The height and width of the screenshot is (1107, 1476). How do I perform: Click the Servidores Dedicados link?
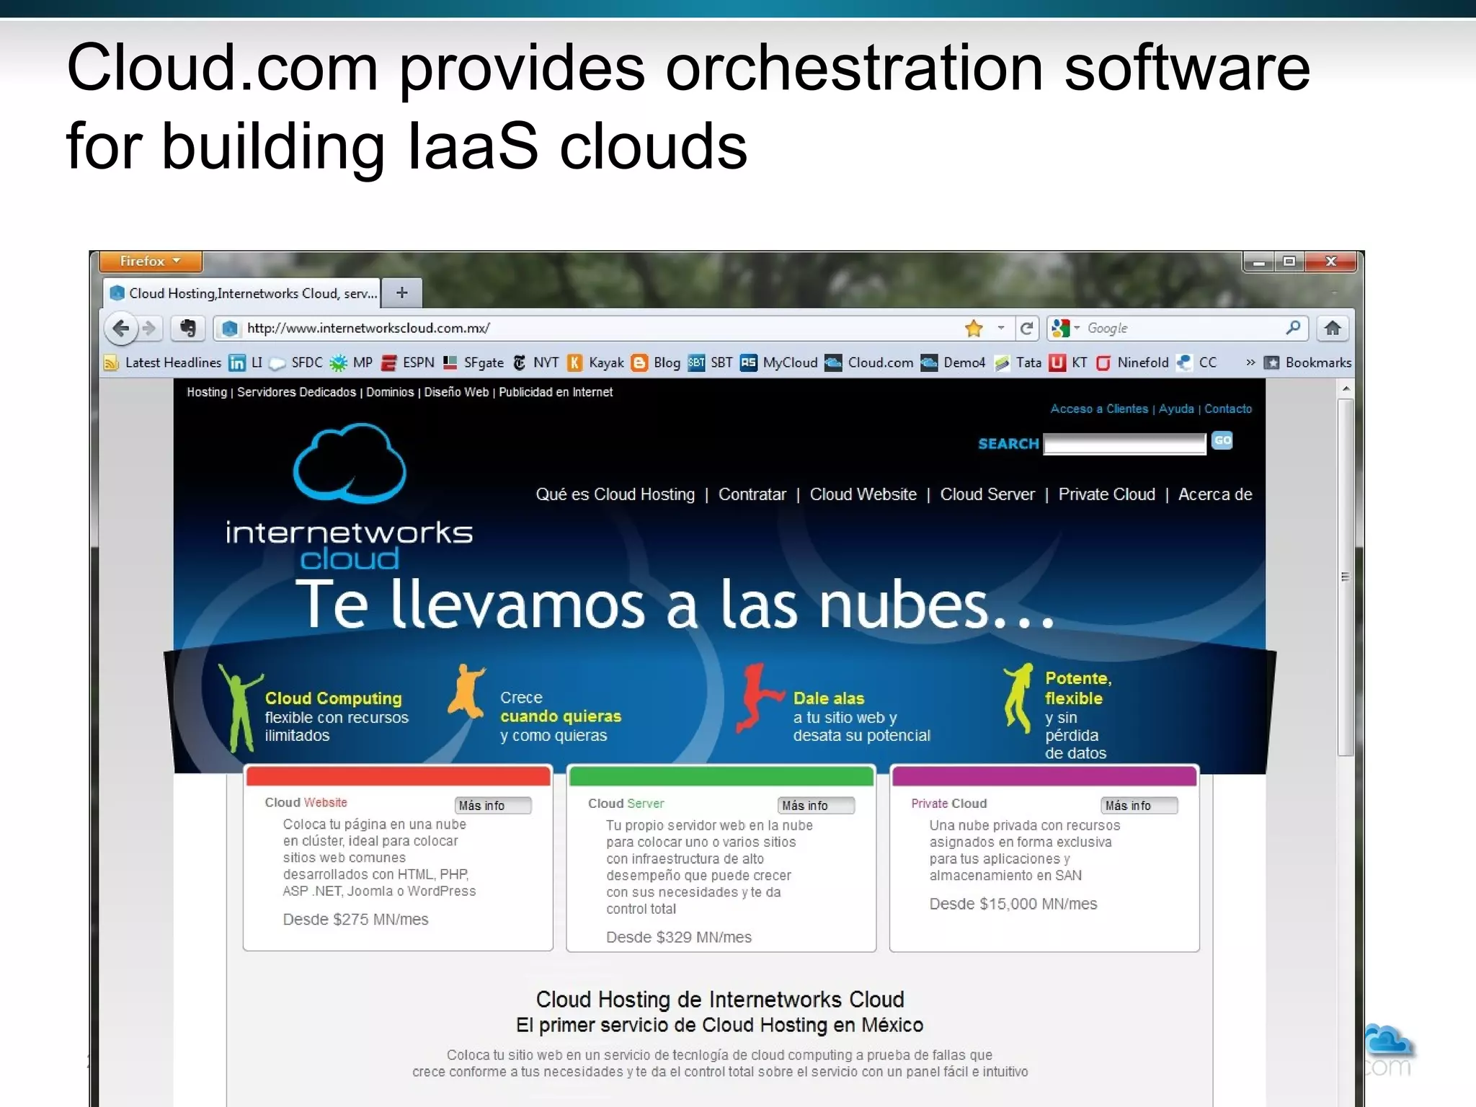[296, 392]
